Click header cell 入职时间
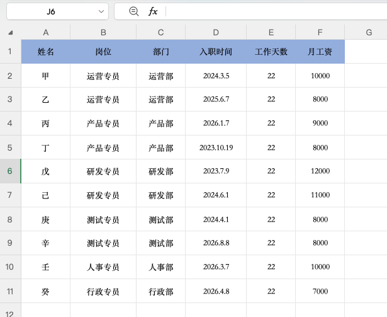387x317 pixels. coord(216,52)
